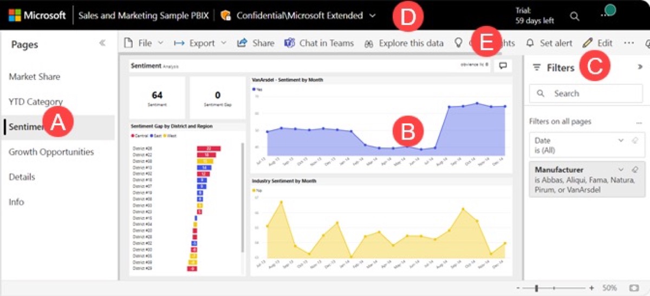Open the Growth Opportunities page
Screen dimensions: 650x296
tap(51, 152)
